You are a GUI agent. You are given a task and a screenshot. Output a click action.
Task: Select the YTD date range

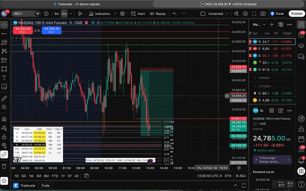55,176
